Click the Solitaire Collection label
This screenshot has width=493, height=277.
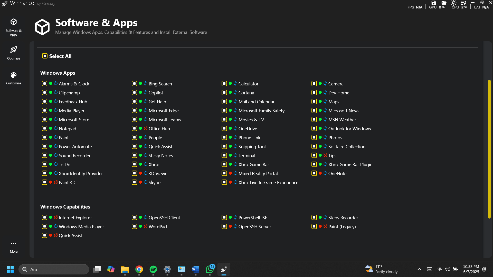coord(347,147)
